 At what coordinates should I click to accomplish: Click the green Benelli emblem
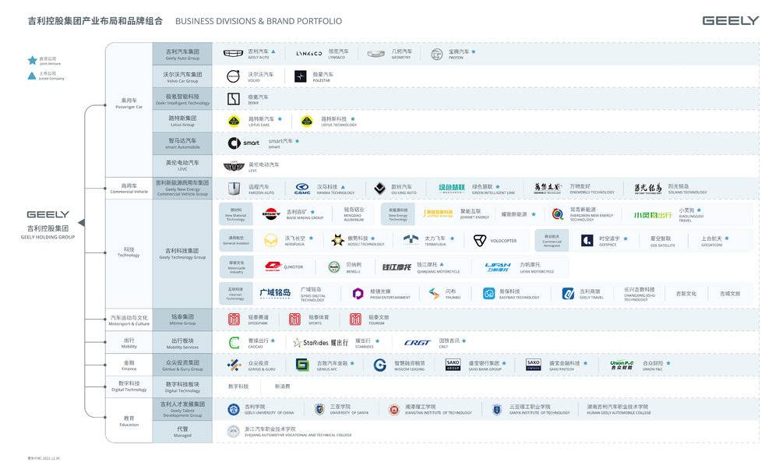(334, 267)
